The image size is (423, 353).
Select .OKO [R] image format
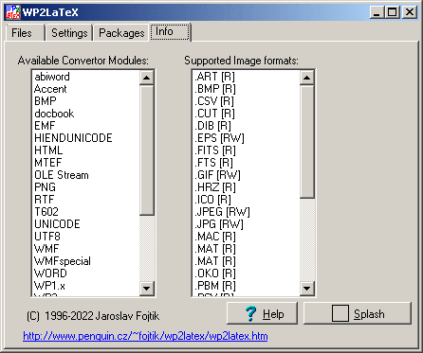[x=246, y=274]
